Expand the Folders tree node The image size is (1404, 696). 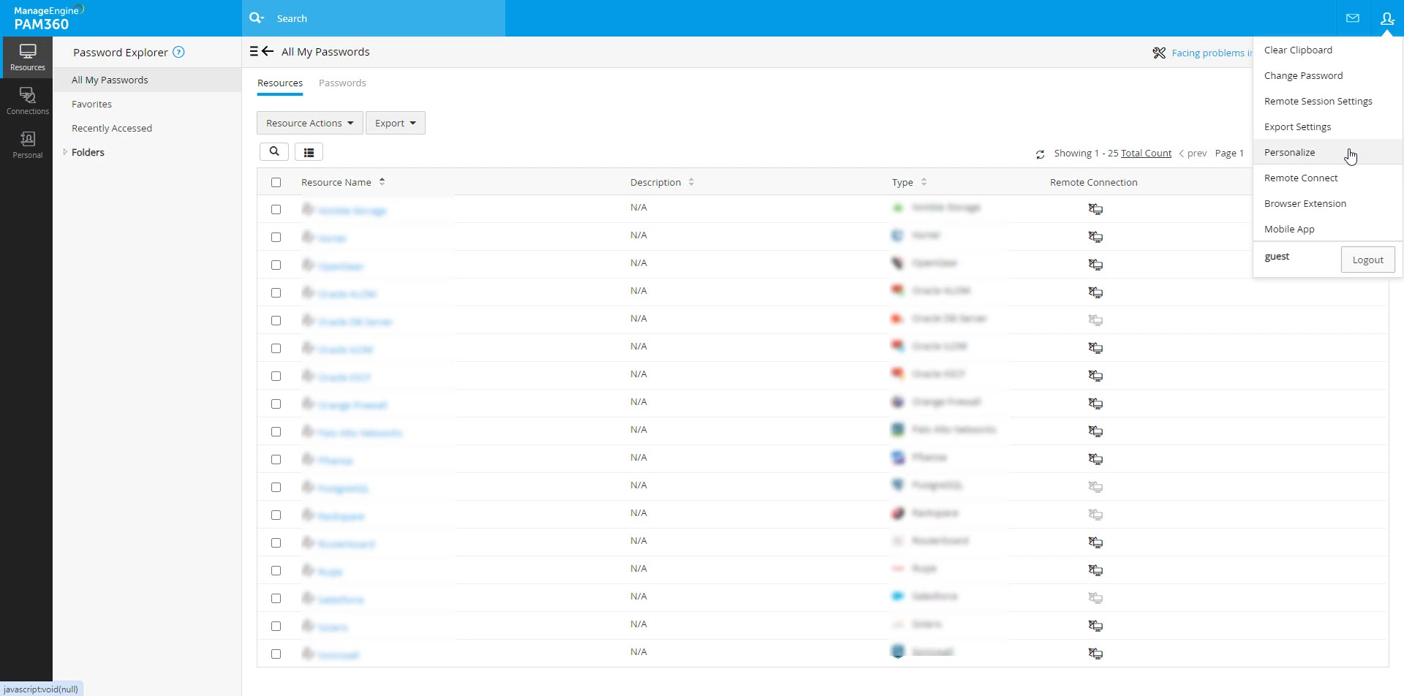tap(65, 152)
